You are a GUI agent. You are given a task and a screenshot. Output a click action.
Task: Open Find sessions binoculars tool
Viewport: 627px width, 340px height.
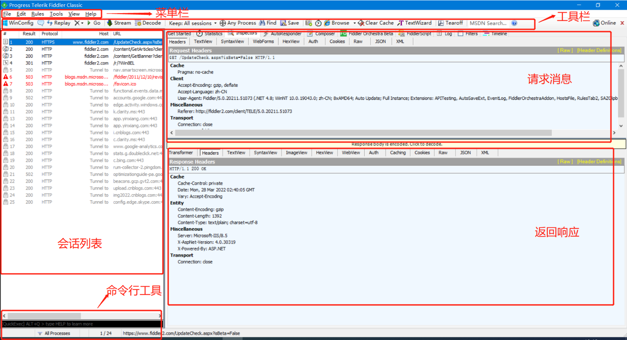point(268,23)
